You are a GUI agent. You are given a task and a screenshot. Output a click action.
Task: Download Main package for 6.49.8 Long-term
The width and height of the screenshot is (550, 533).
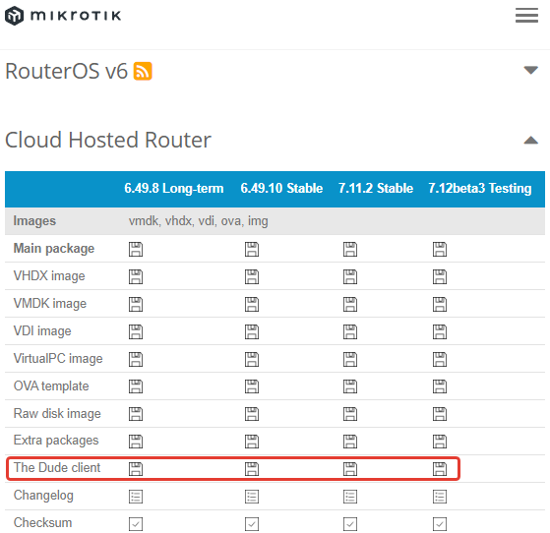(136, 250)
